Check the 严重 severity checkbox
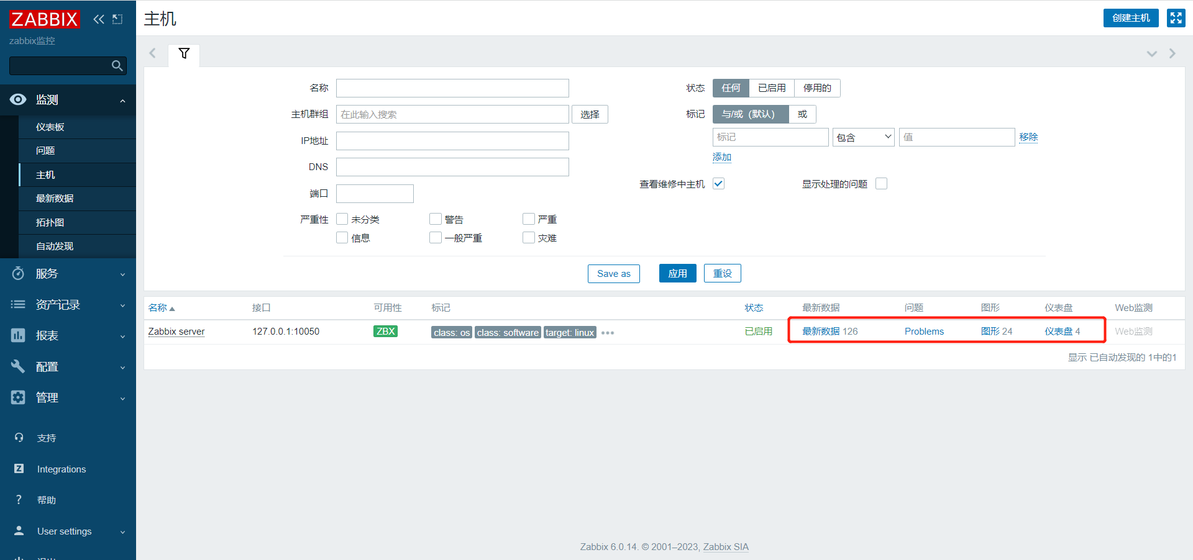 529,219
